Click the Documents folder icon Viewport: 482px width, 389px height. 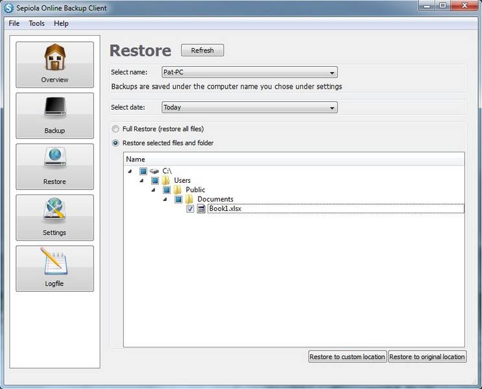(x=189, y=199)
